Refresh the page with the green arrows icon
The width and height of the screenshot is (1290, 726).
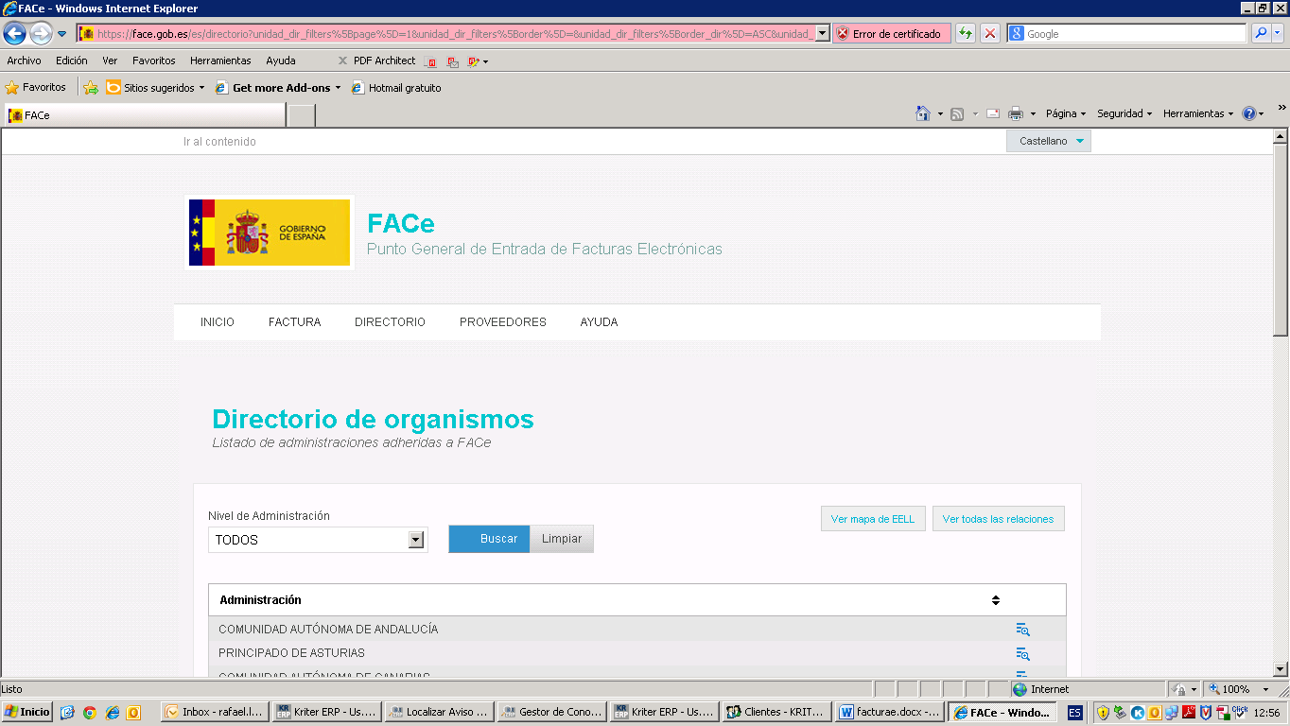click(966, 34)
